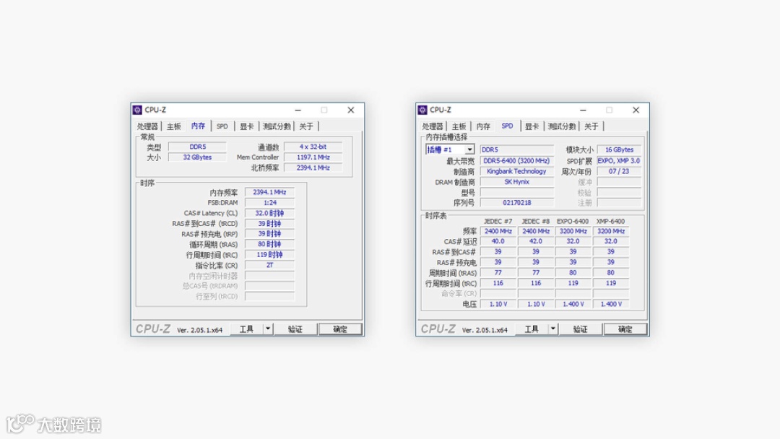Image resolution: width=780 pixels, height=439 pixels.
Task: Close the right CPU-Z window
Action: coord(636,110)
